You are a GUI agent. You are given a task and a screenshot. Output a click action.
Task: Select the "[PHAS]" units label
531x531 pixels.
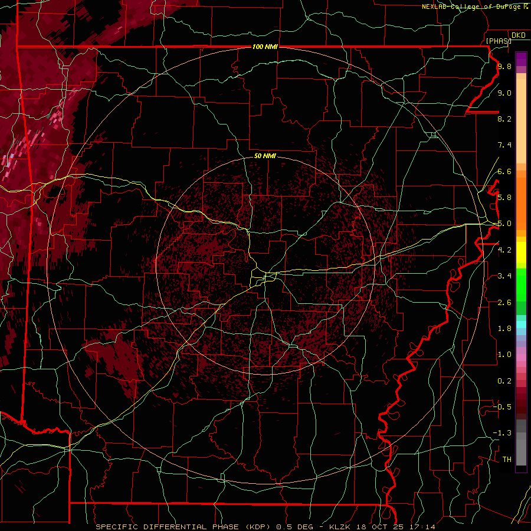pyautogui.click(x=499, y=41)
